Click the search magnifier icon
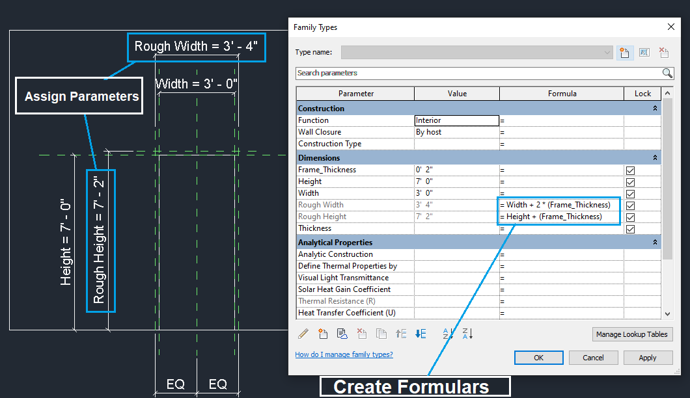This screenshot has height=398, width=690. (x=667, y=73)
